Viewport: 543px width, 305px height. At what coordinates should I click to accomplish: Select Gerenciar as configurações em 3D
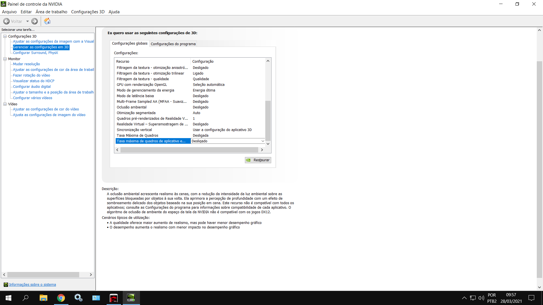(41, 47)
